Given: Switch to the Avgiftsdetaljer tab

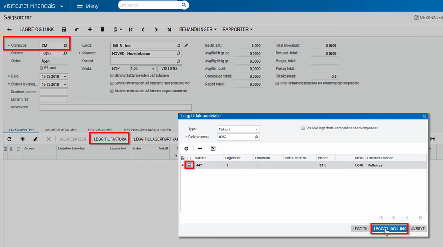Looking at the screenshot, I should tap(61, 130).
